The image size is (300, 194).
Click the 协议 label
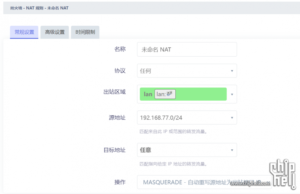(x=120, y=71)
